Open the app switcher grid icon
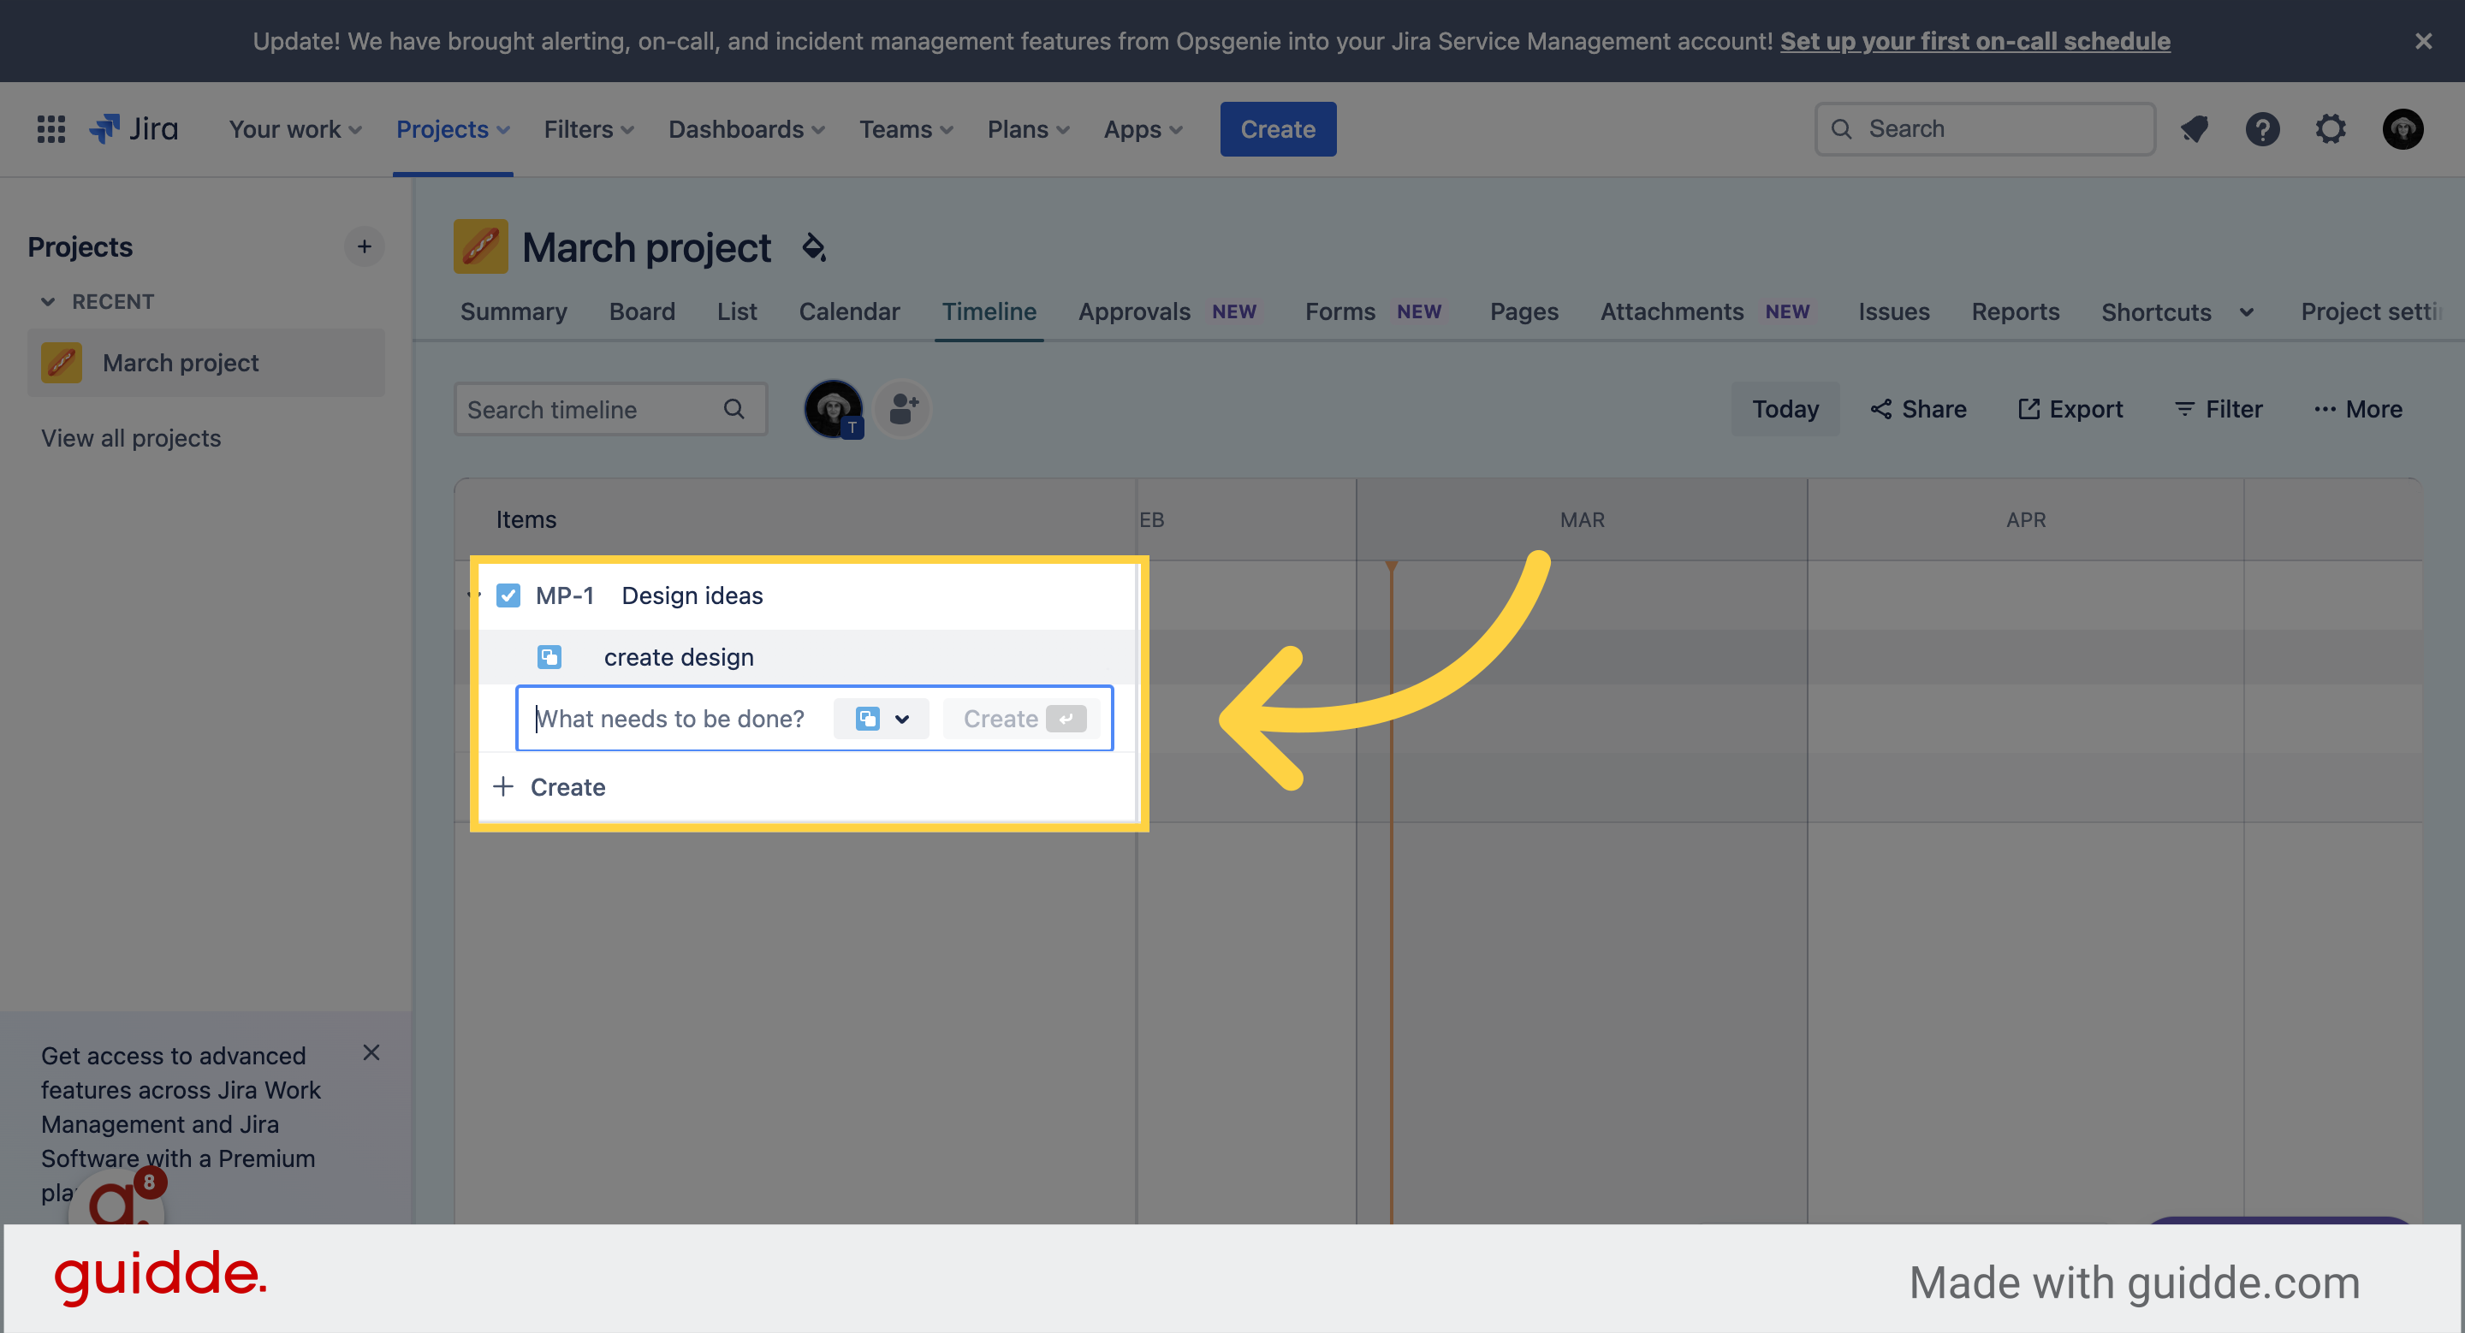This screenshot has width=2465, height=1333. tap(50, 128)
